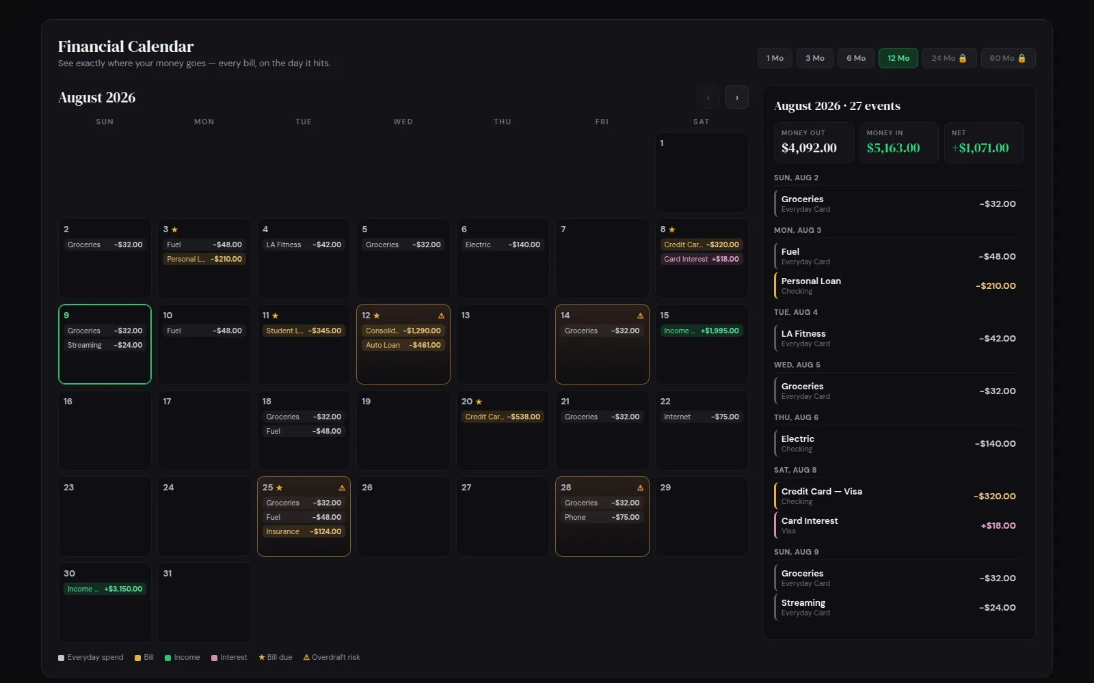Screen dimensions: 1094x683
Task: Click the Money Out $4,092.00 card
Action: click(x=814, y=143)
